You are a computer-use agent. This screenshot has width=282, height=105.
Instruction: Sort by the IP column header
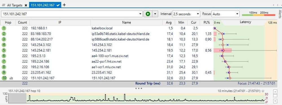(x=60, y=23)
